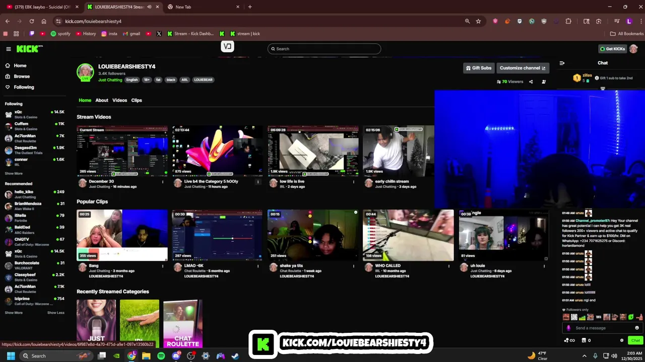The image size is (645, 362).
Task: Open the chat shop icon showing 0
Action: 586,340
